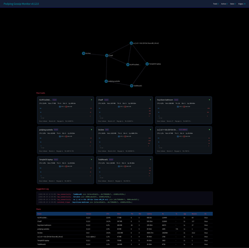
Task: Toggle CPU % legend on 41c f67ce2fe8 chart
Action: click(x=62, y=107)
